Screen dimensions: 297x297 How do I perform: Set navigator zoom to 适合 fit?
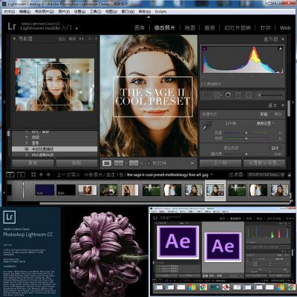click(62, 39)
